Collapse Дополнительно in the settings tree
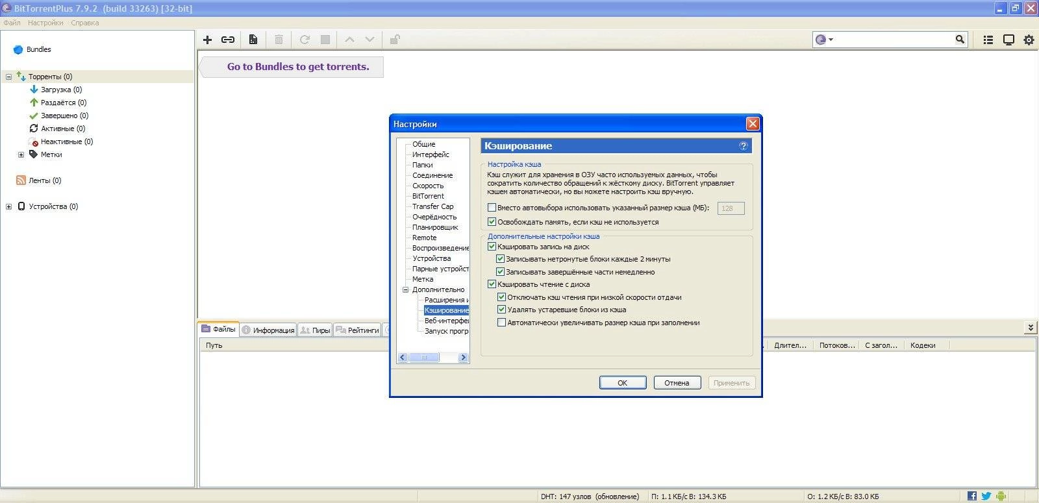 click(x=405, y=289)
